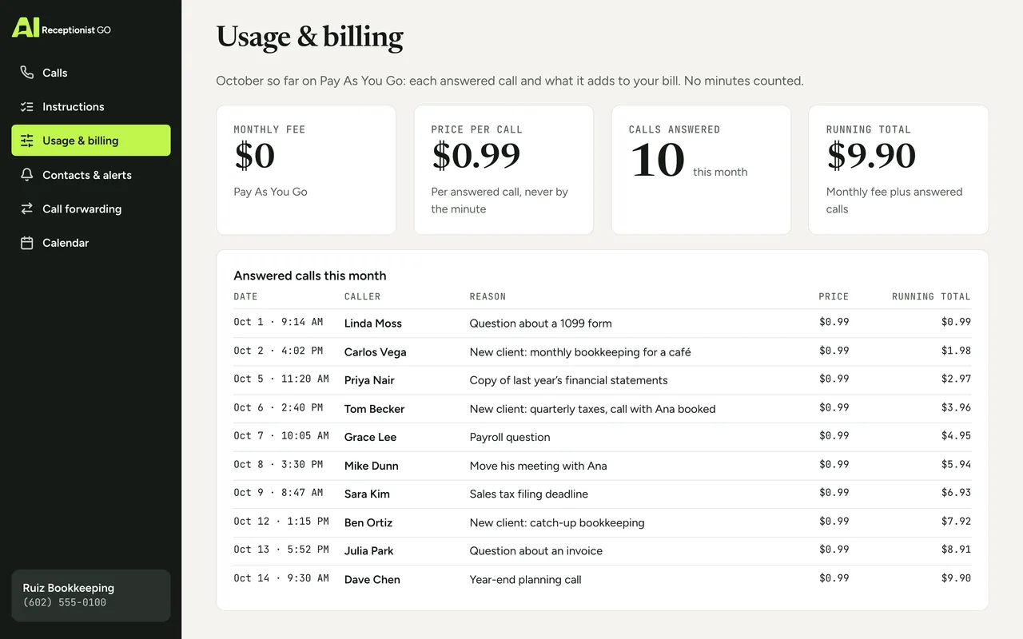Click the "Oct 7 · 10:05 AM" date
Image resolution: width=1023 pixels, height=639 pixels.
pyautogui.click(x=281, y=435)
